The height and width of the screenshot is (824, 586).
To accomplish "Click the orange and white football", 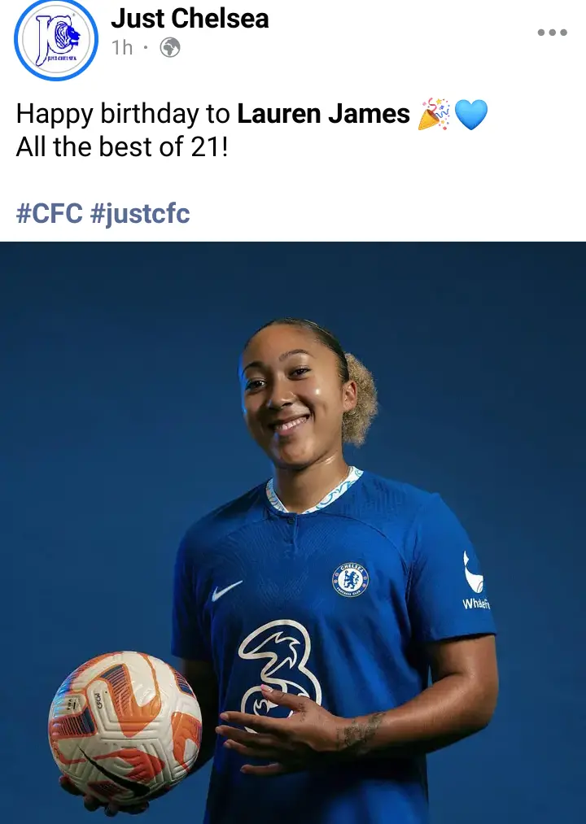I will pyautogui.click(x=125, y=726).
